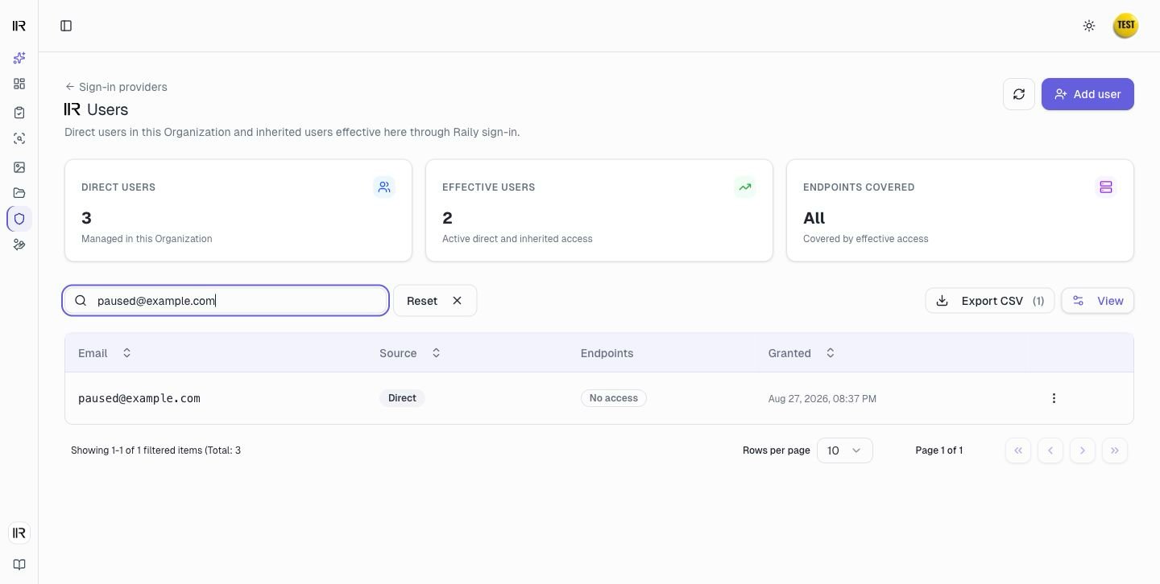1160x584 pixels.
Task: Click the magnifier icon in search box
Action: pos(81,301)
